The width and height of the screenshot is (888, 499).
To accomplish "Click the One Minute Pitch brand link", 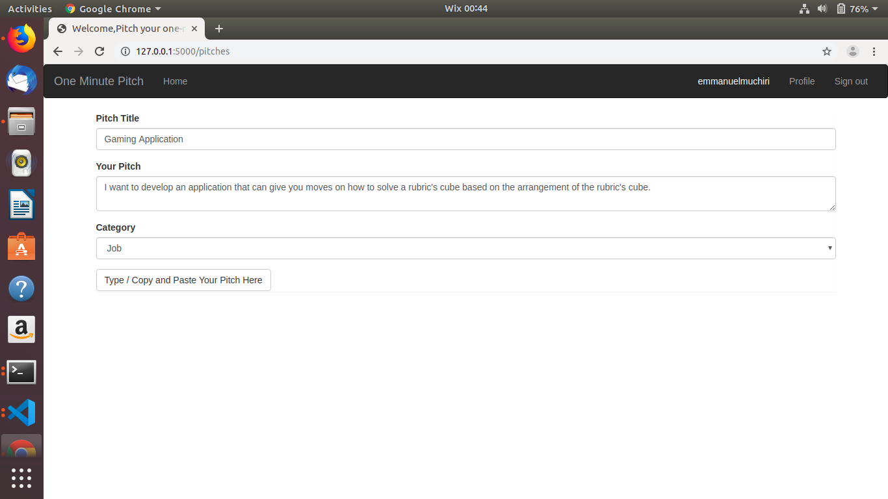I will (99, 81).
